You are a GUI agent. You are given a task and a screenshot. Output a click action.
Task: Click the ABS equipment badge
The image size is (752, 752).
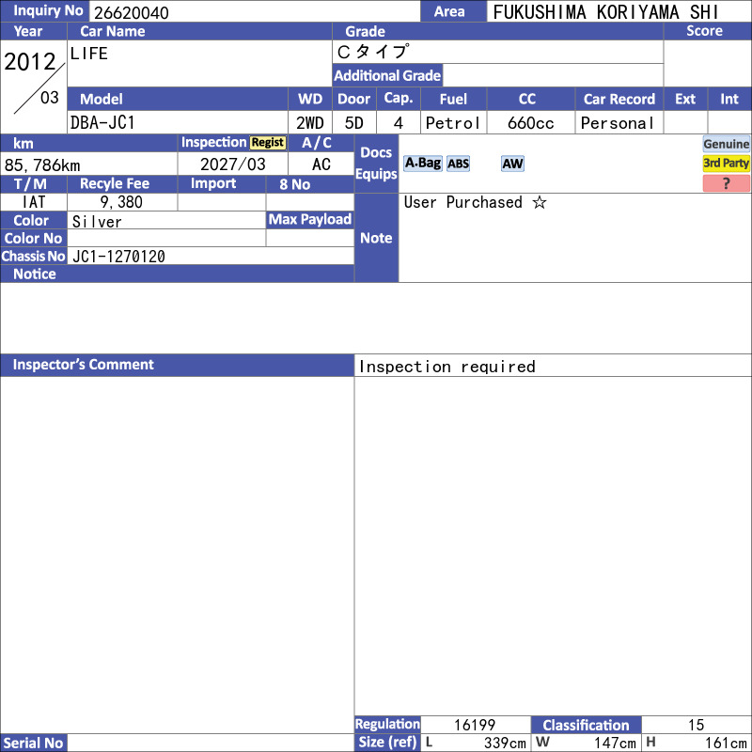[x=458, y=164]
